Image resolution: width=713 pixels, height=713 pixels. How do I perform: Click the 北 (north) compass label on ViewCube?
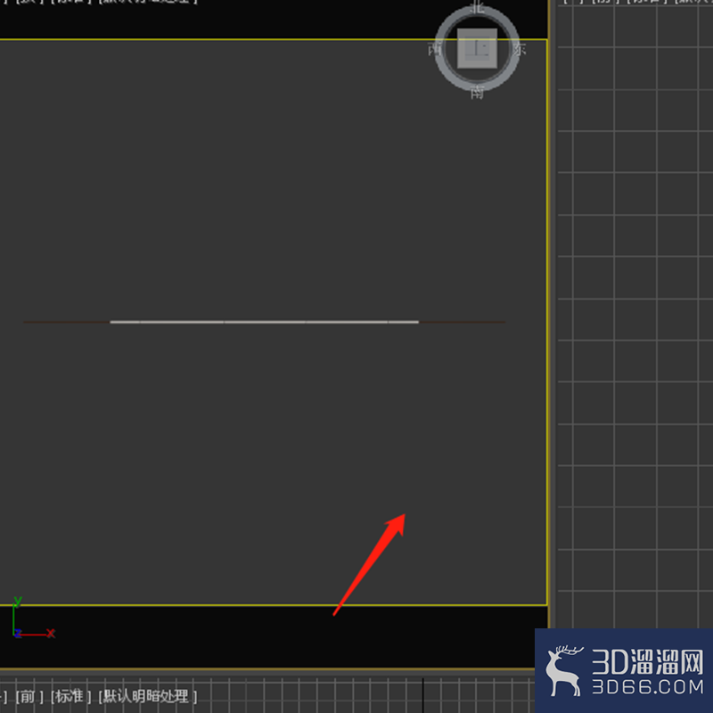pos(477,6)
